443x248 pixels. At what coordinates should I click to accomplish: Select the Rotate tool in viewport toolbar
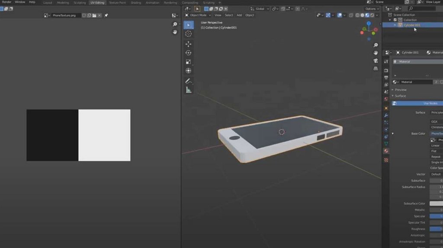coord(189,53)
